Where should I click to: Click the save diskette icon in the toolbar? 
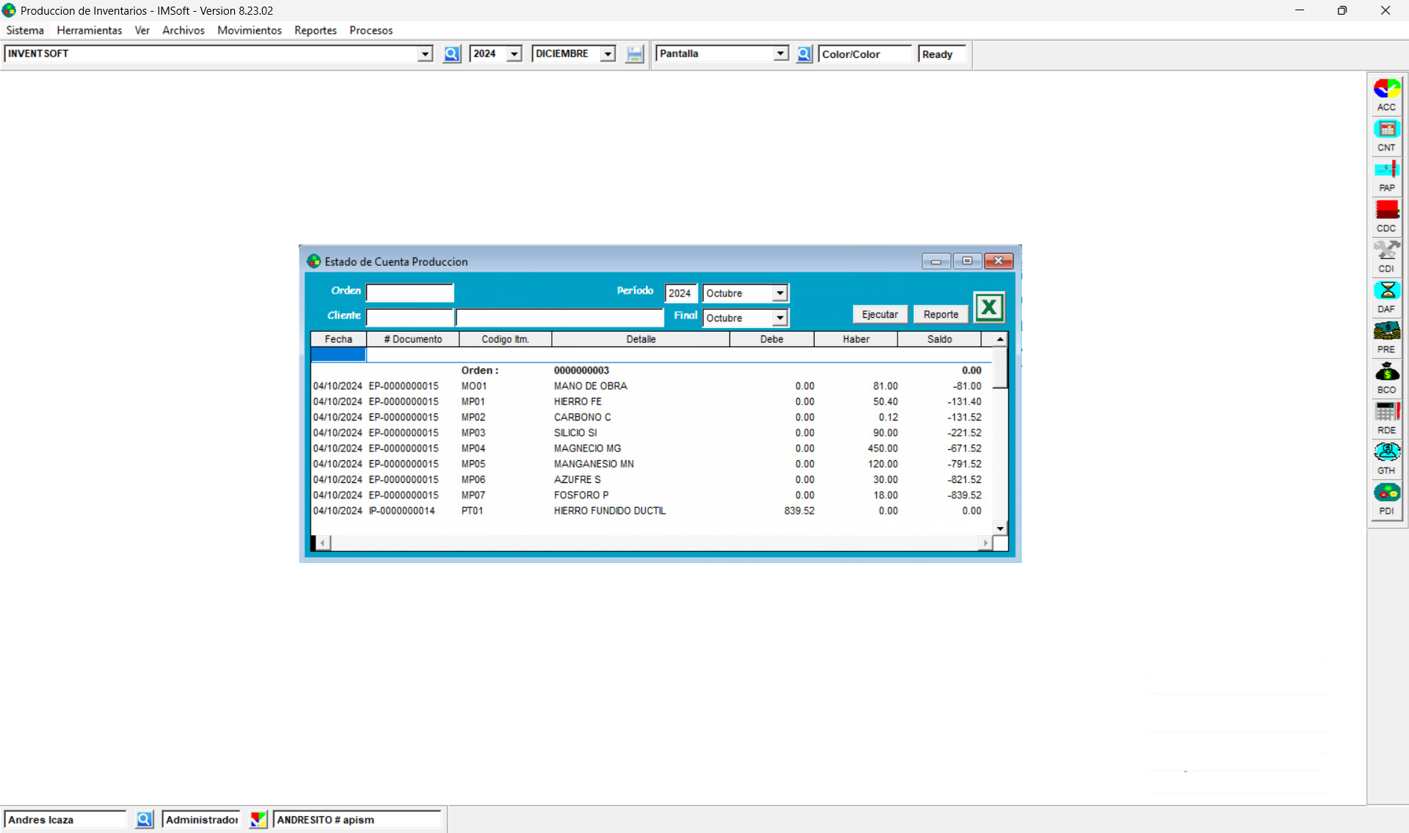click(634, 54)
